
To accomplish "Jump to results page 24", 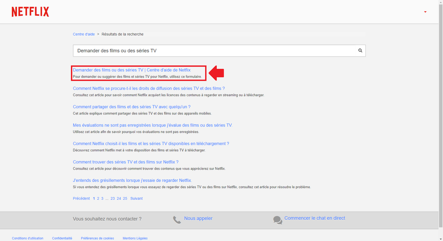I will [x=119, y=198].
